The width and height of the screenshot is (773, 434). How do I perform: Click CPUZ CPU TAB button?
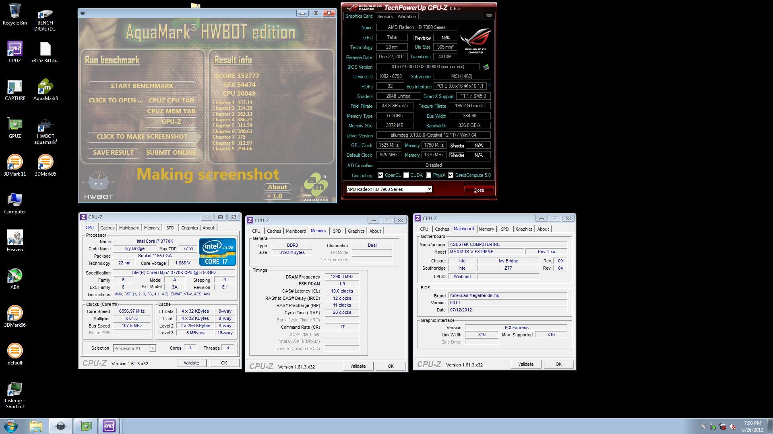171,100
